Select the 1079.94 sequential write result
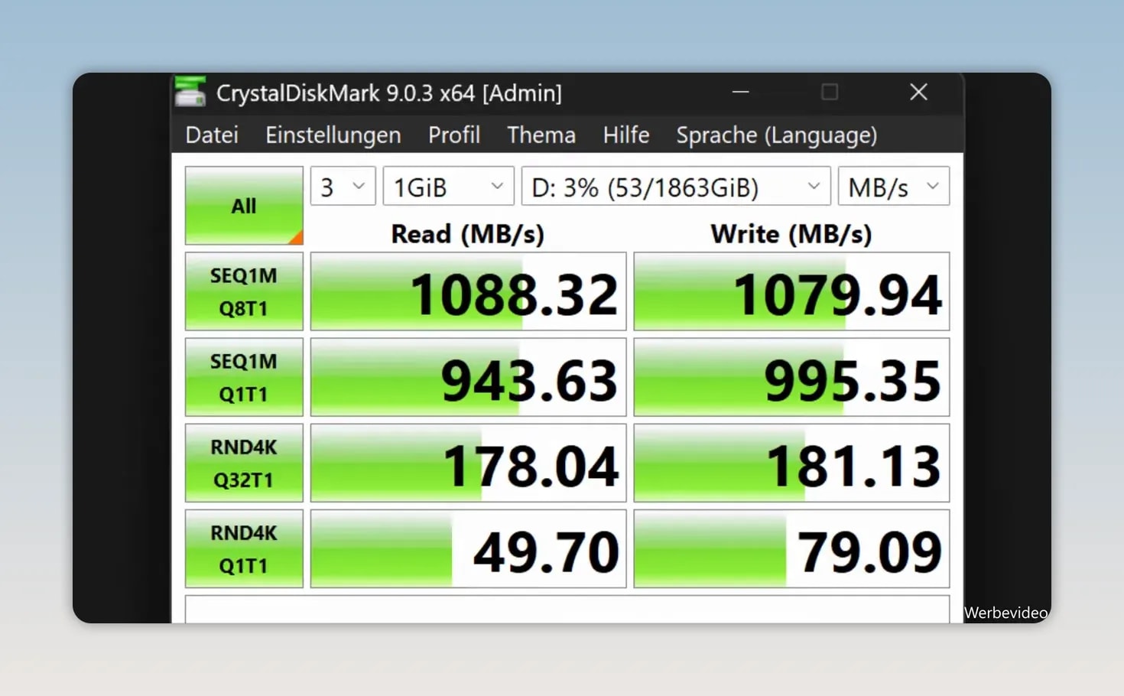The image size is (1124, 696). [791, 291]
